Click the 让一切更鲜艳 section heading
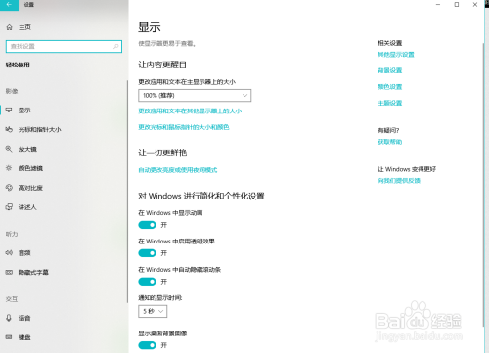 click(x=162, y=153)
